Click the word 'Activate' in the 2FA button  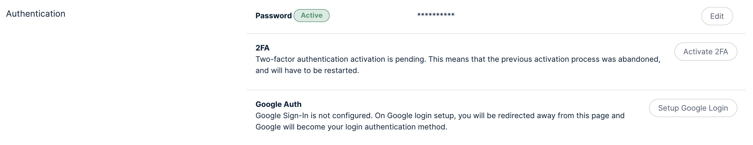pos(698,52)
